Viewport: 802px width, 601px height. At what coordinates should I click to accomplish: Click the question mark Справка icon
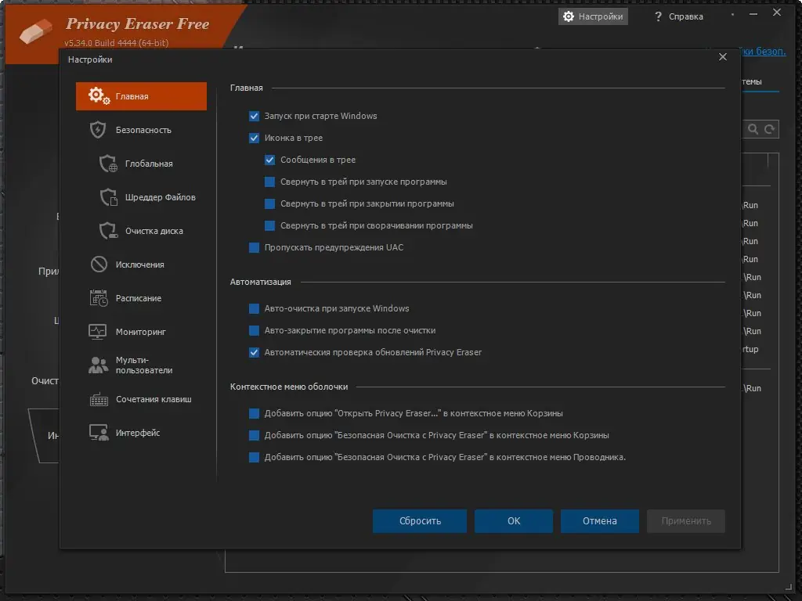coord(658,16)
